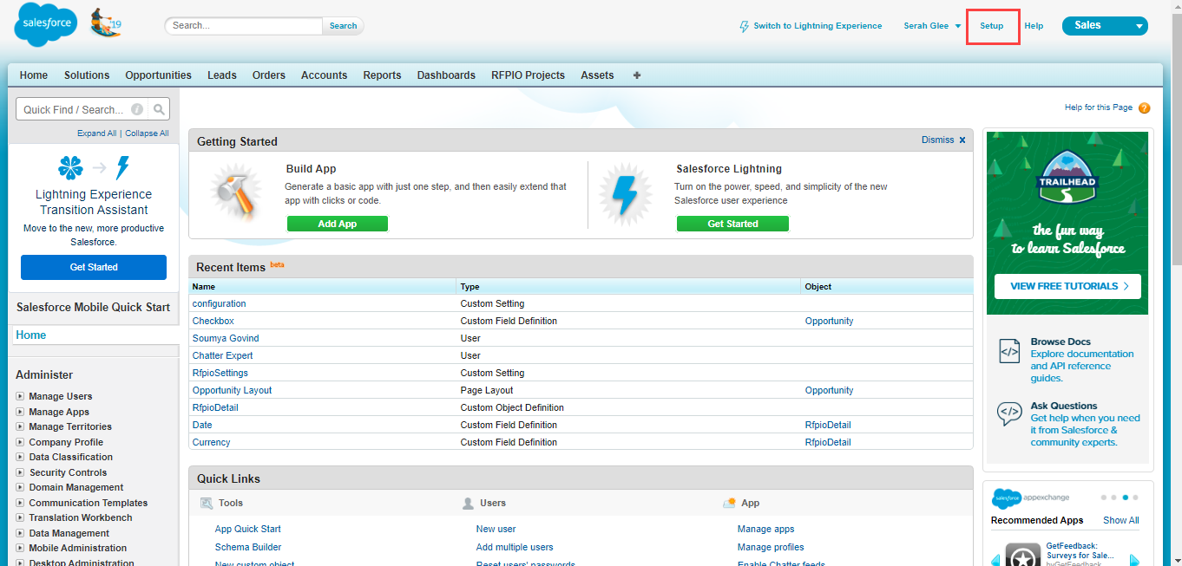The width and height of the screenshot is (1182, 566).
Task: Open the RfpioSettings recent item
Action: coord(220,373)
